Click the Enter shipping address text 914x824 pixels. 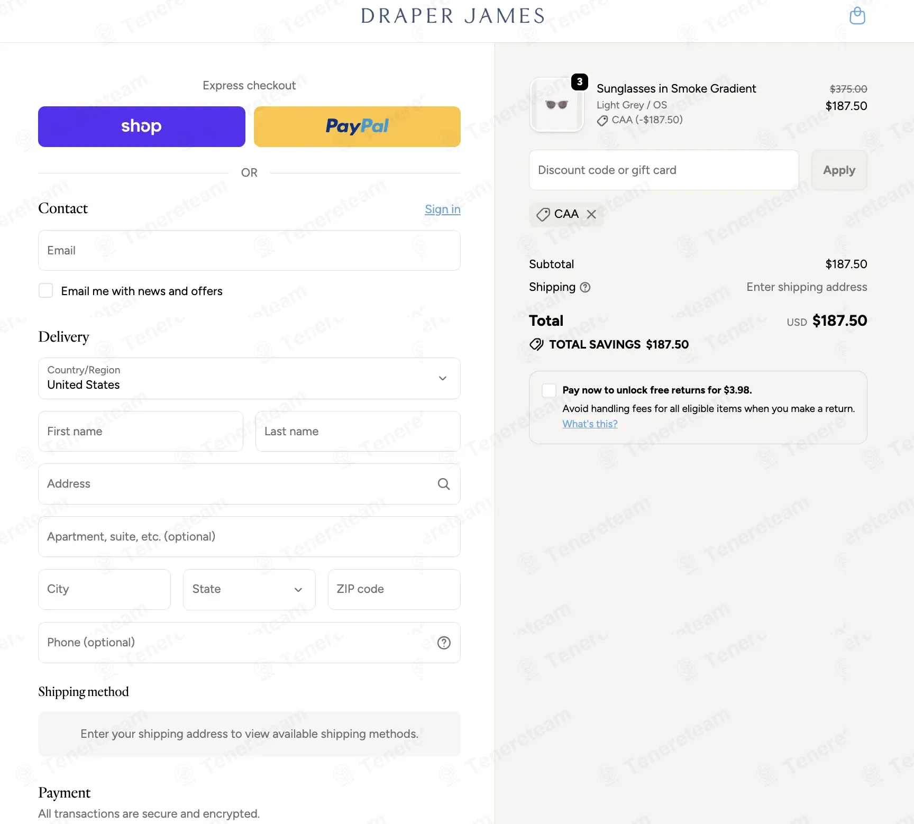807,287
